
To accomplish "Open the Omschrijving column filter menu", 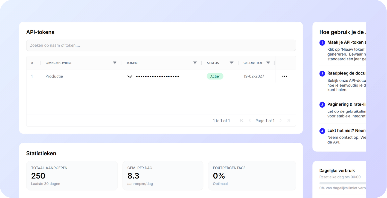I will click(x=115, y=63).
